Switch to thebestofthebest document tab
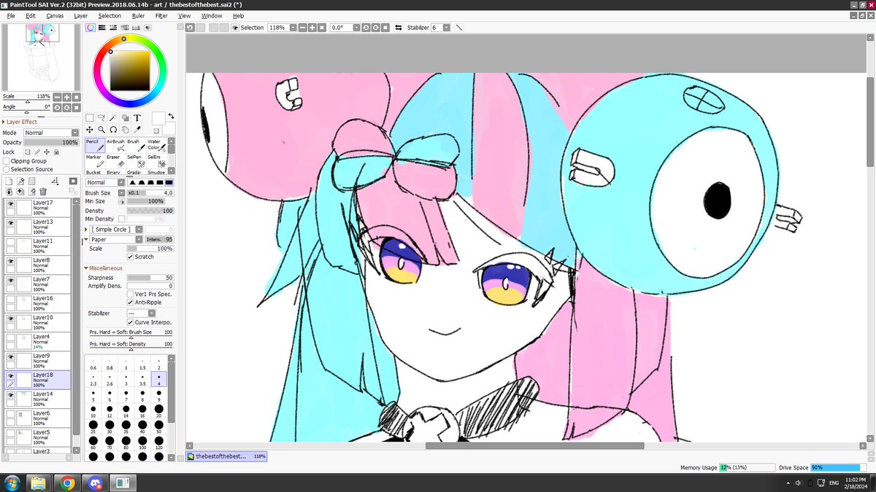 [x=227, y=456]
